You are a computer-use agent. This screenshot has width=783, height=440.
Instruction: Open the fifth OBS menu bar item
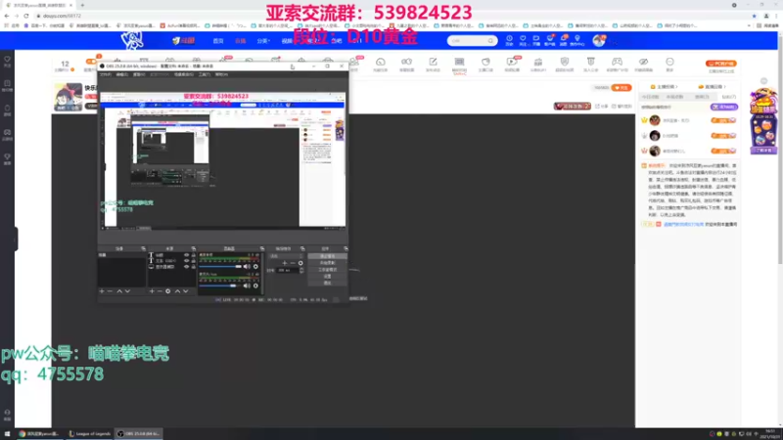184,74
